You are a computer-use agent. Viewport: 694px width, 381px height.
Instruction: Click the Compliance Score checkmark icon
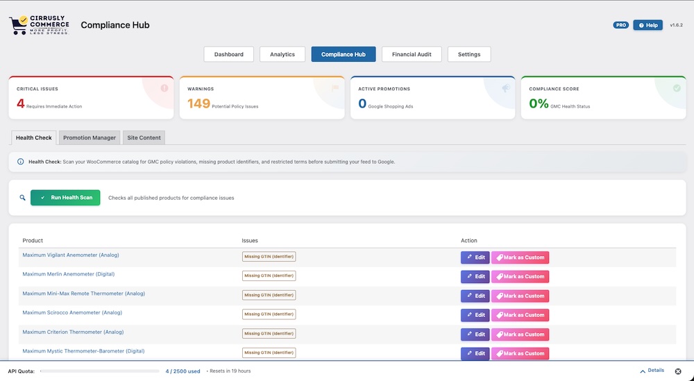(x=677, y=88)
